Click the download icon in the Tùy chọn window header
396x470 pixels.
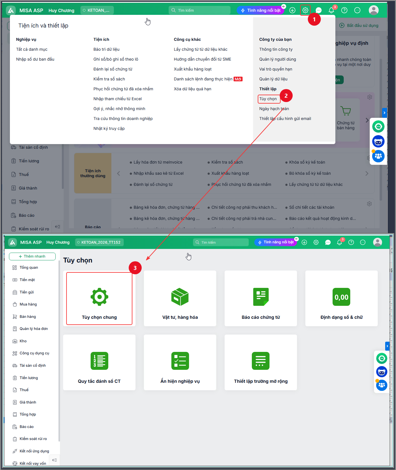click(x=304, y=242)
